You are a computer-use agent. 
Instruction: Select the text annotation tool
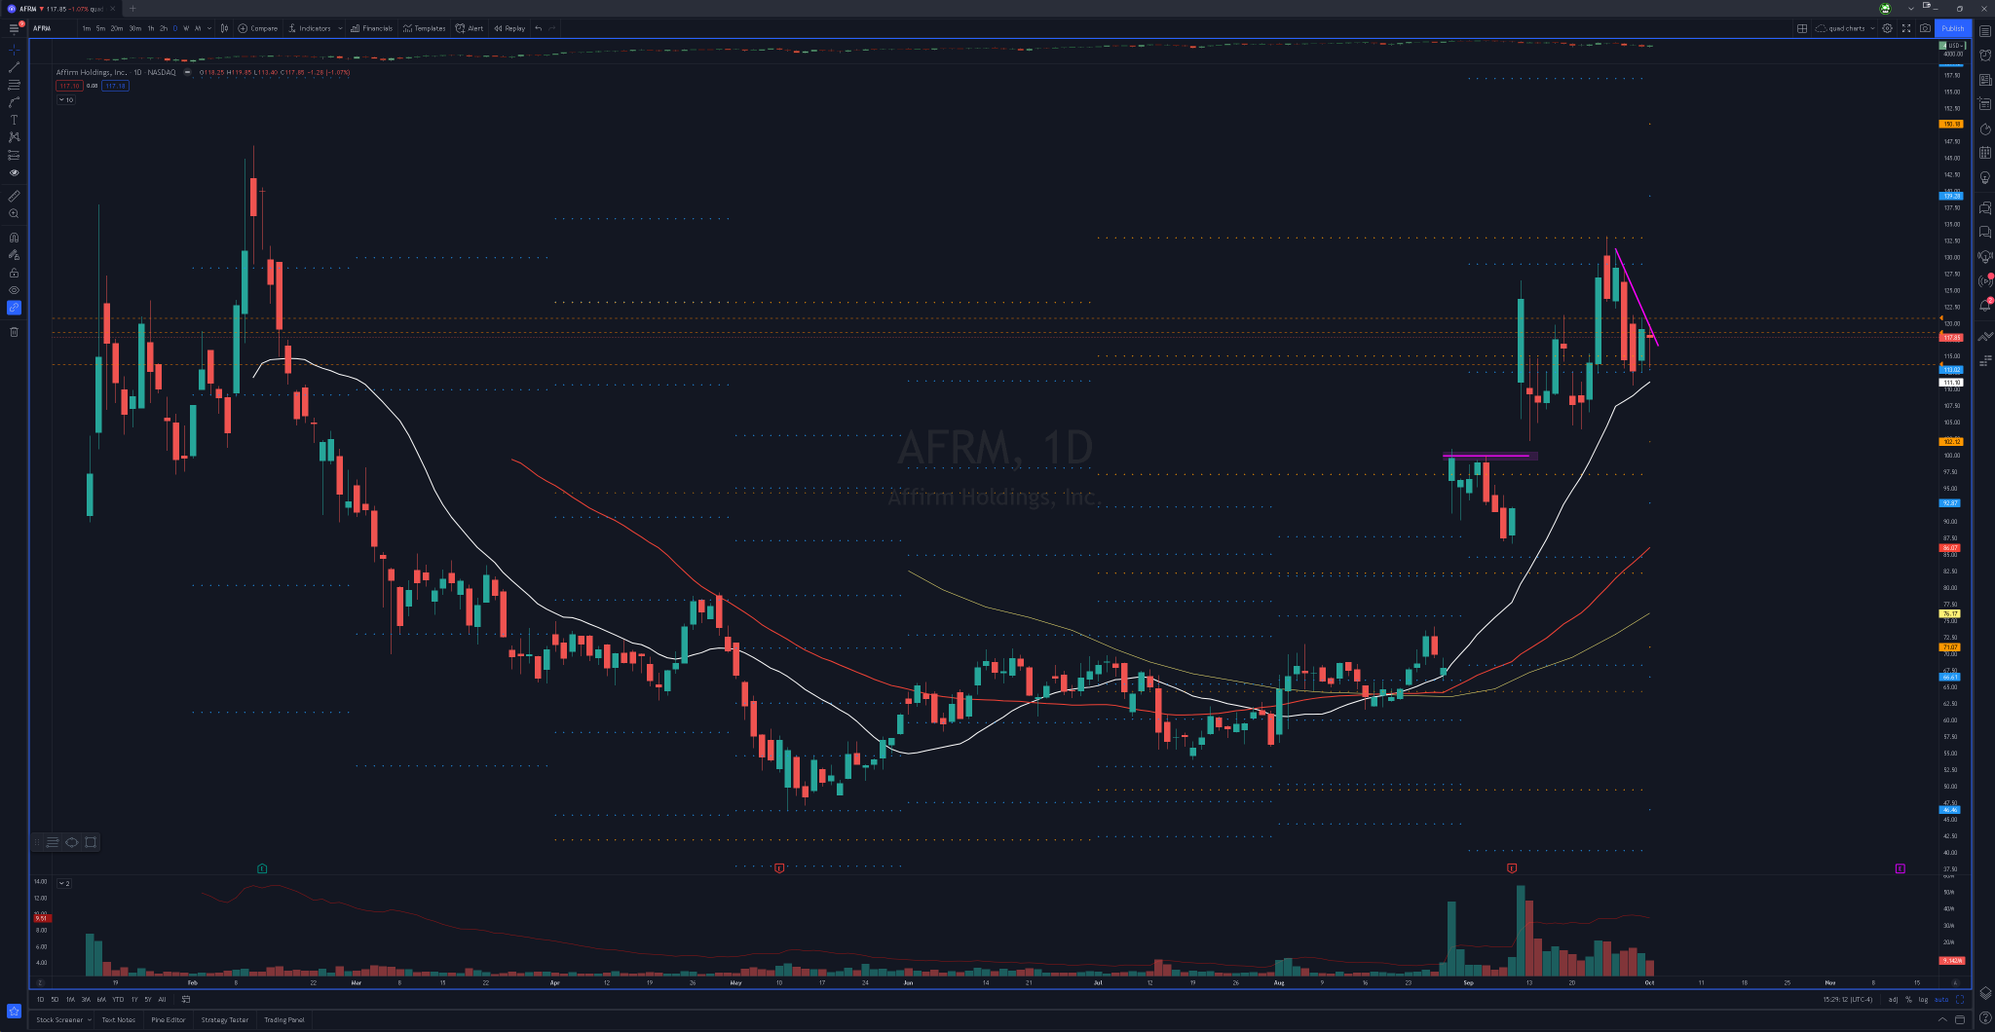pyautogui.click(x=14, y=120)
